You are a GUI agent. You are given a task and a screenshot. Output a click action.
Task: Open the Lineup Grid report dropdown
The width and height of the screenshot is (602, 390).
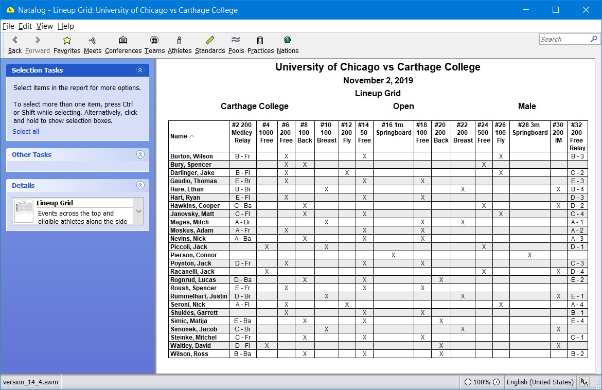pyautogui.click(x=138, y=211)
